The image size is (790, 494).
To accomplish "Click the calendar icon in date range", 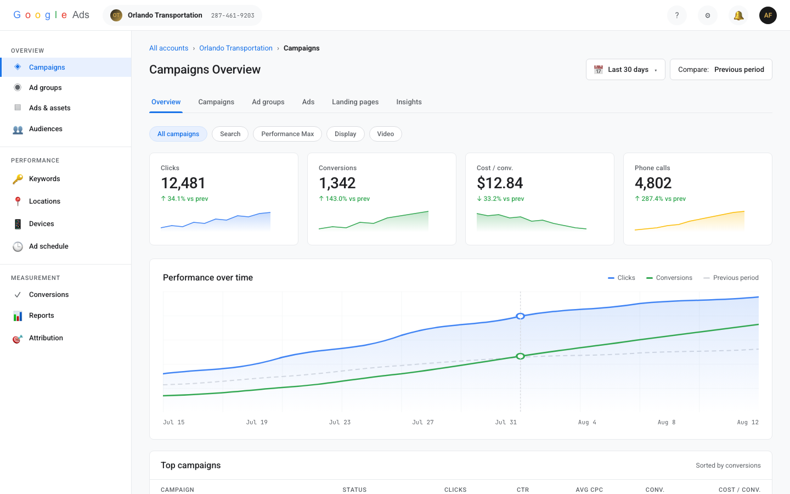I will 599,70.
